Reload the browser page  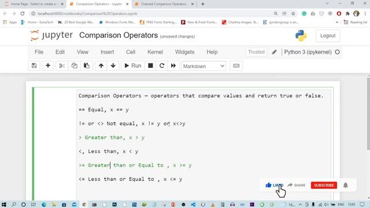[x=23, y=14]
